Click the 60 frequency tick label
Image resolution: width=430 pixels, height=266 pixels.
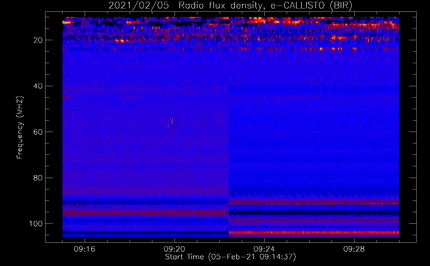(x=38, y=132)
